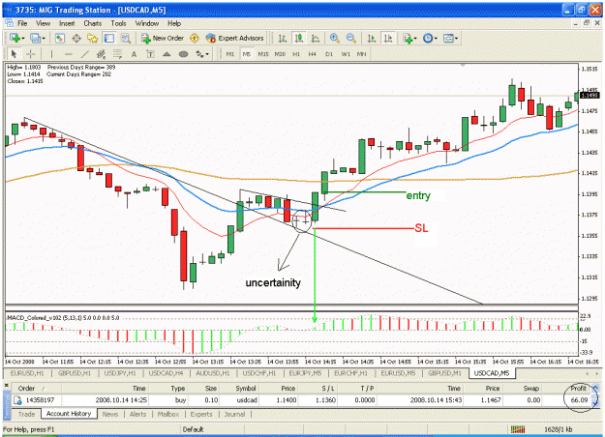Toggle the Terminal window icon
Image resolution: width=605 pixels, height=437 pixels.
[x=109, y=38]
